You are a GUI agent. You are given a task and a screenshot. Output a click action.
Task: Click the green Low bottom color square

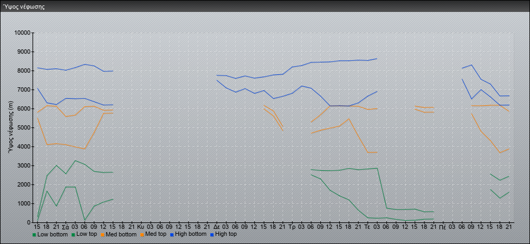[34, 235]
